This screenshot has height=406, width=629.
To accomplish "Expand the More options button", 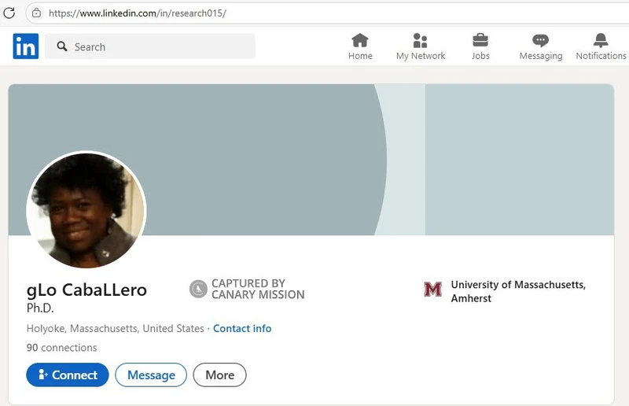I will click(x=219, y=375).
